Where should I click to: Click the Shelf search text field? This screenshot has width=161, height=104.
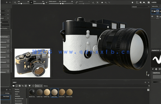tap(96, 86)
